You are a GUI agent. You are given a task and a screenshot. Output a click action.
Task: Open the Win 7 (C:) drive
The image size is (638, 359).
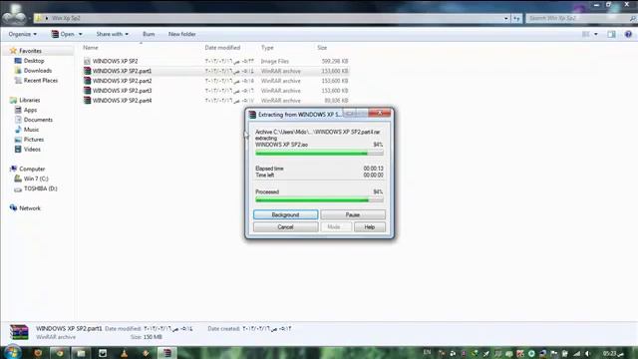click(x=36, y=179)
